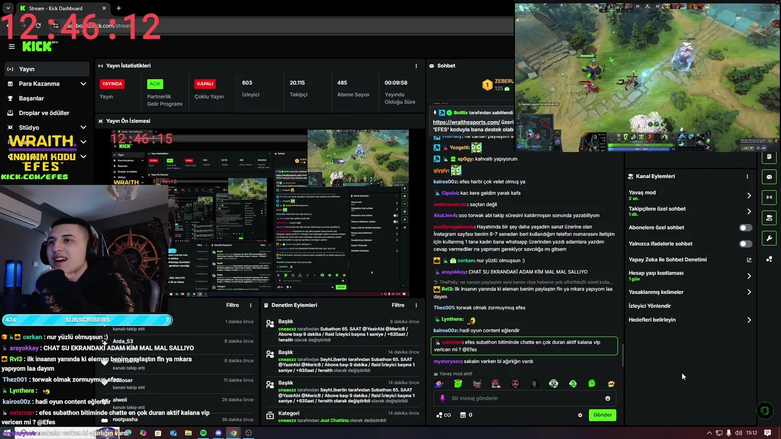Open Yapay Zeka ile Sohbet Denetimi external link icon
The image size is (781, 439).
pyautogui.click(x=749, y=260)
